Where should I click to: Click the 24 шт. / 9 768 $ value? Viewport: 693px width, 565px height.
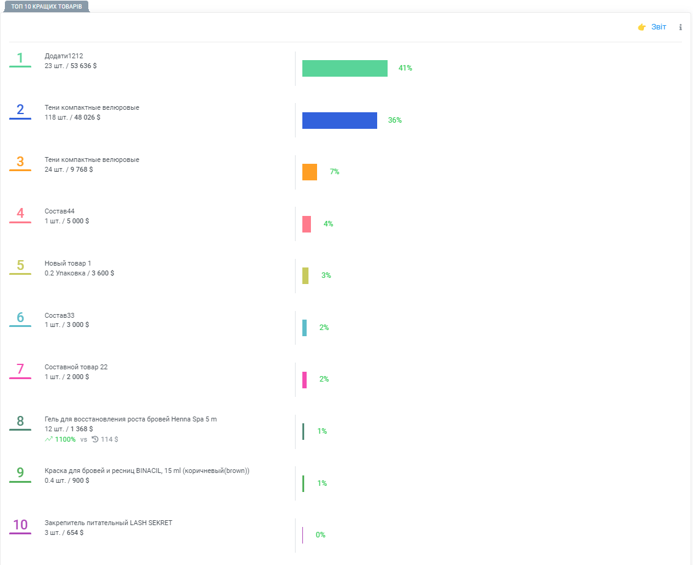[x=69, y=169]
